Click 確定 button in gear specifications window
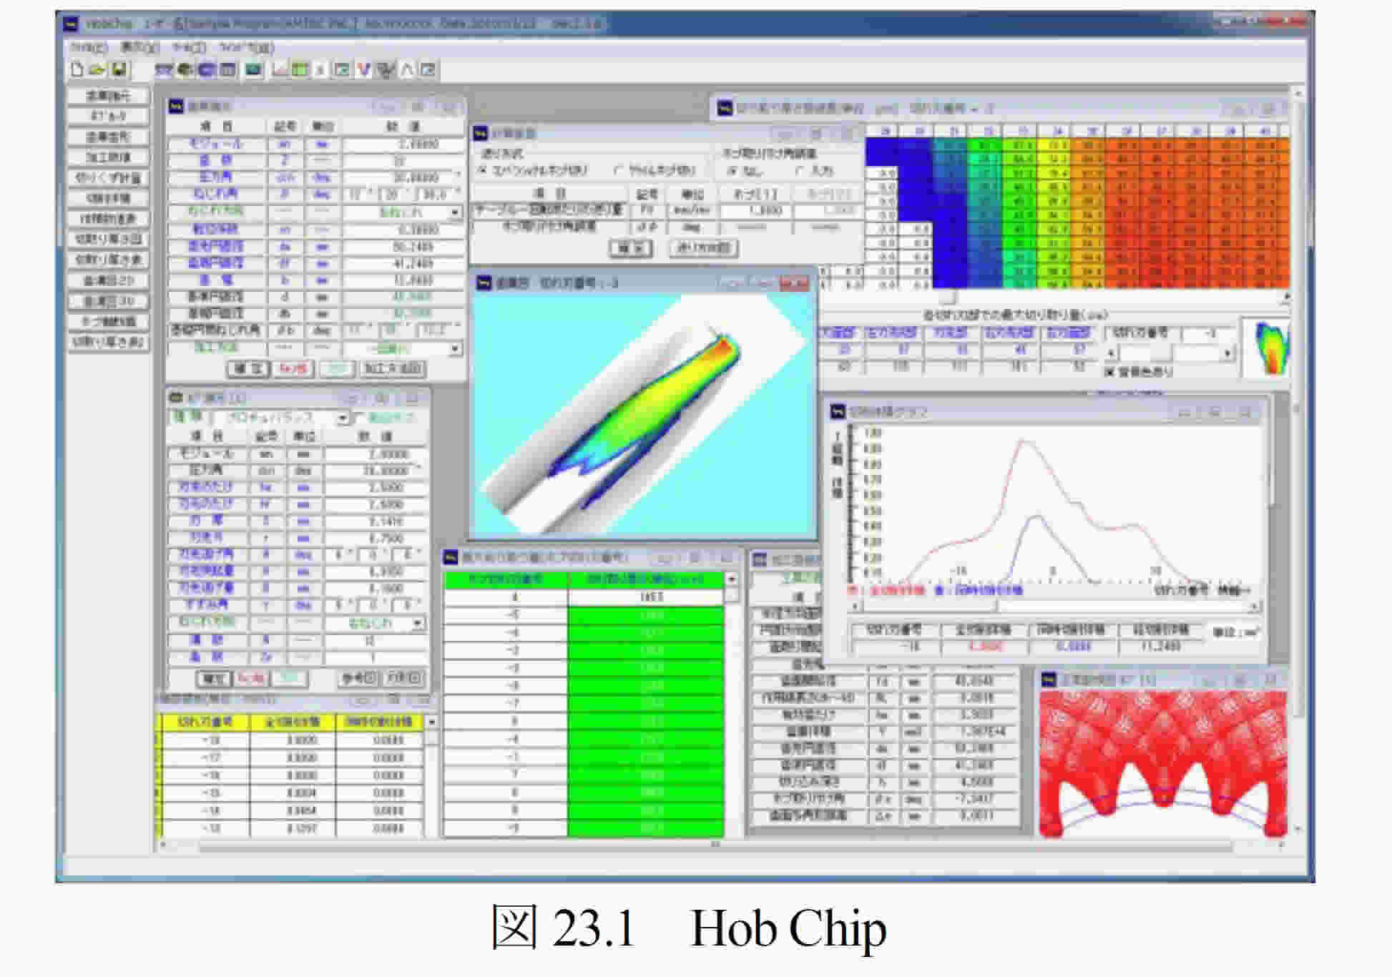 point(248,369)
